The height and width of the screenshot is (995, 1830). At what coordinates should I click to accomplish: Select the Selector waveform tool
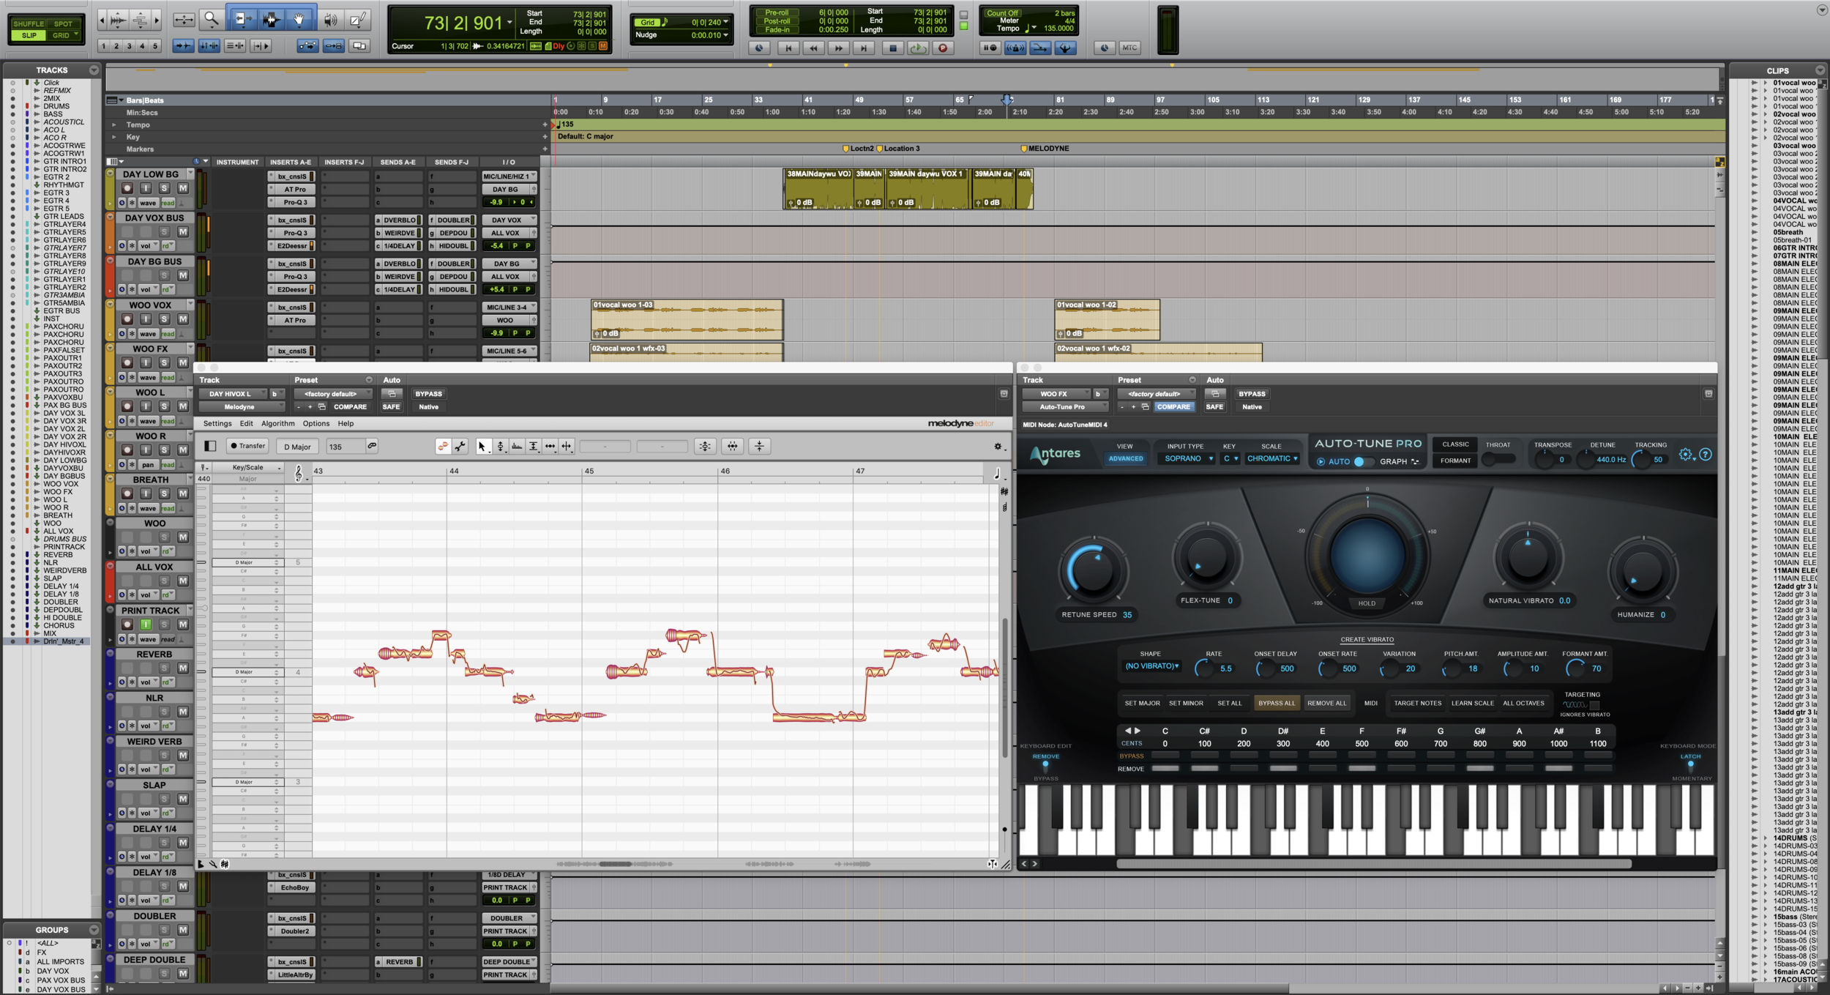point(270,20)
